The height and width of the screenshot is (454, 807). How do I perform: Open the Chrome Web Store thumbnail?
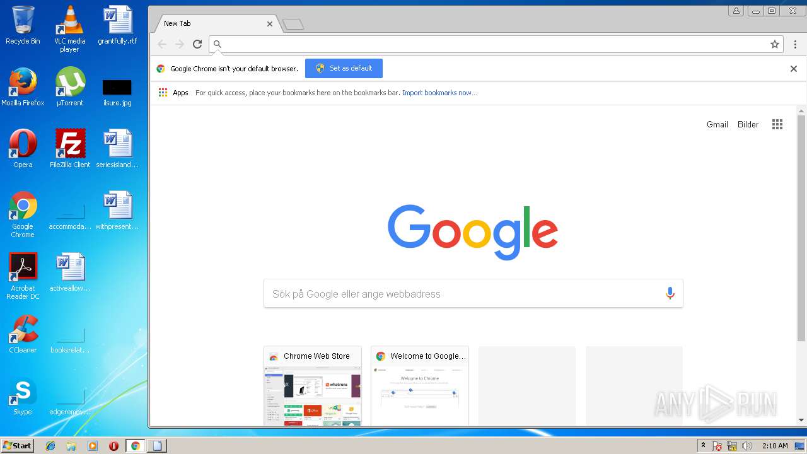(x=313, y=386)
